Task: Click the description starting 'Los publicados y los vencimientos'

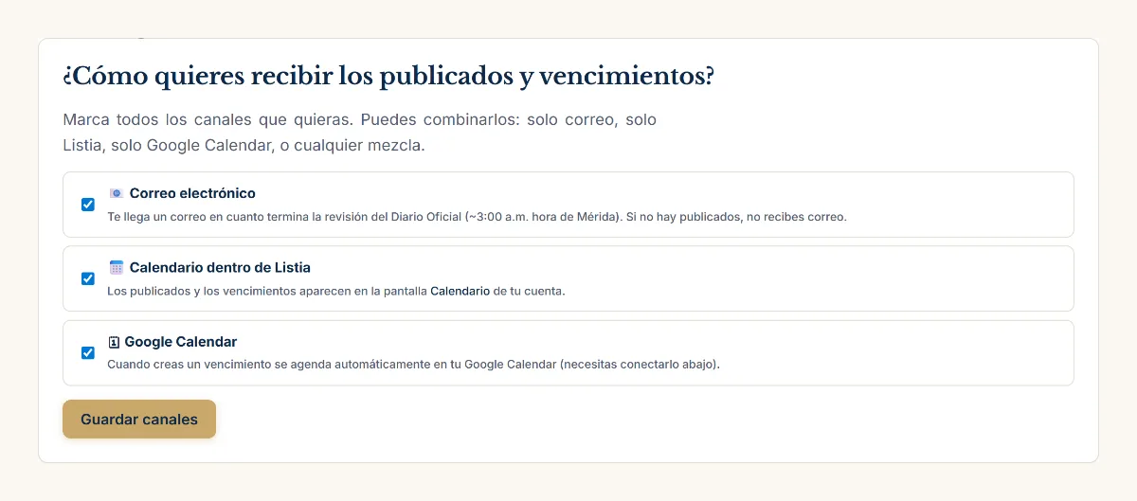Action: (x=336, y=291)
